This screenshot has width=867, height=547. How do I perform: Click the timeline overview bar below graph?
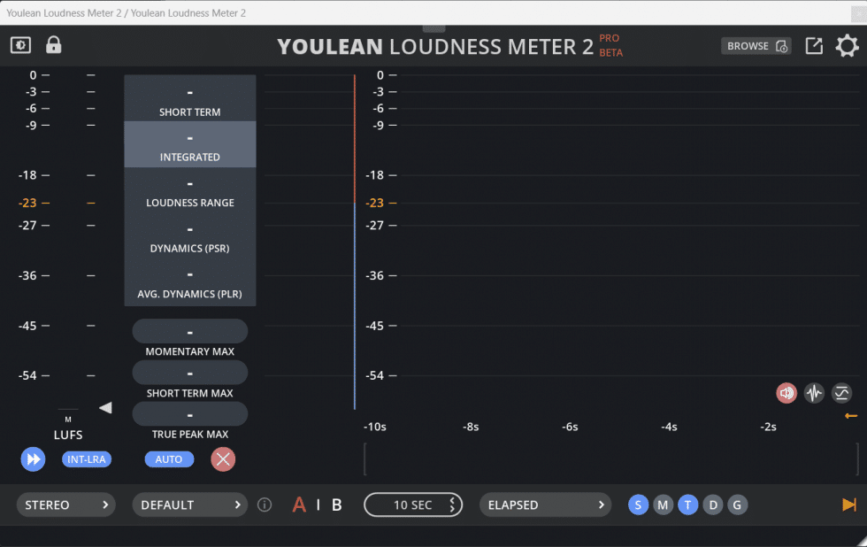pyautogui.click(x=611, y=459)
